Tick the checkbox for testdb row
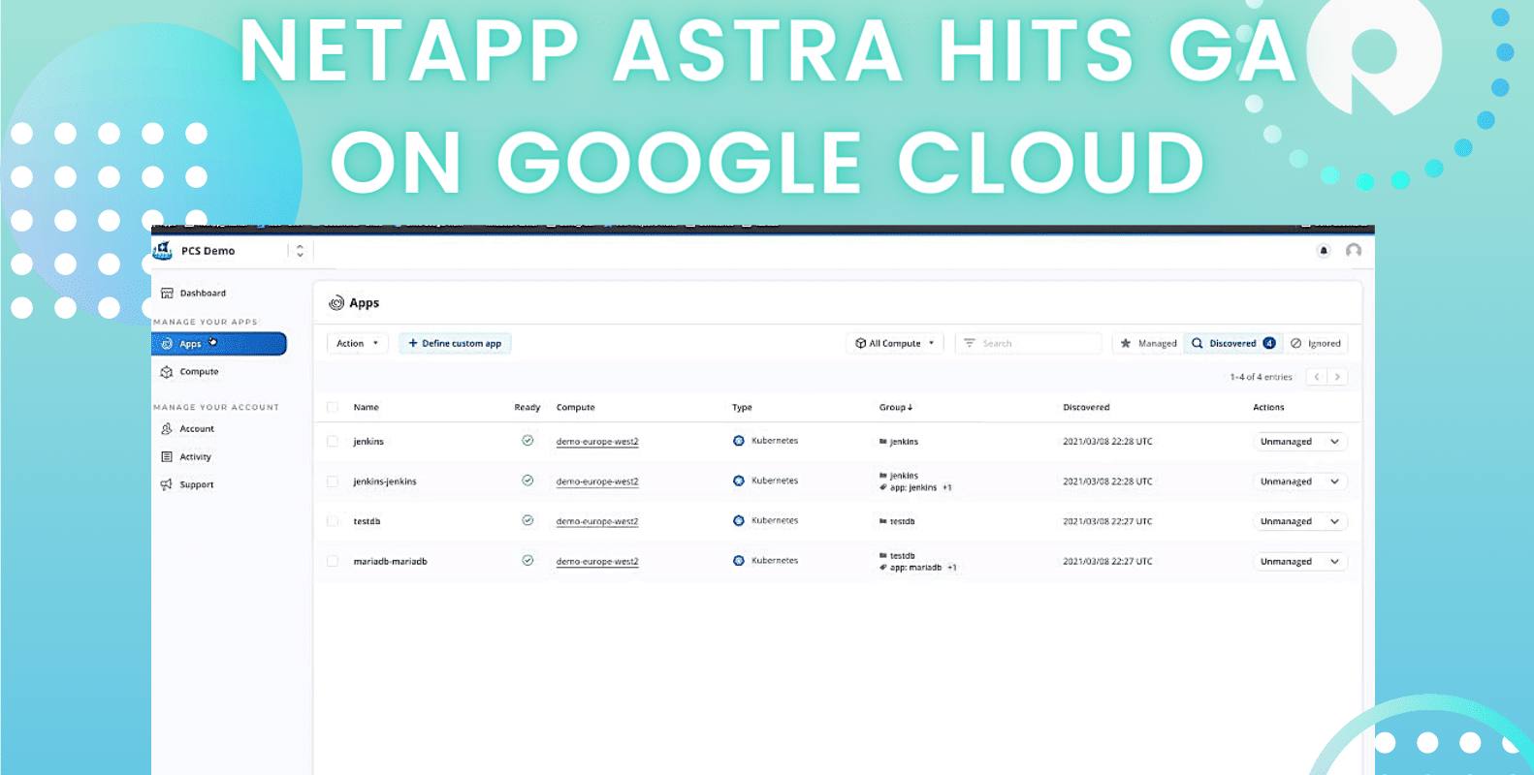Screen dimensions: 1534x775 point(333,521)
